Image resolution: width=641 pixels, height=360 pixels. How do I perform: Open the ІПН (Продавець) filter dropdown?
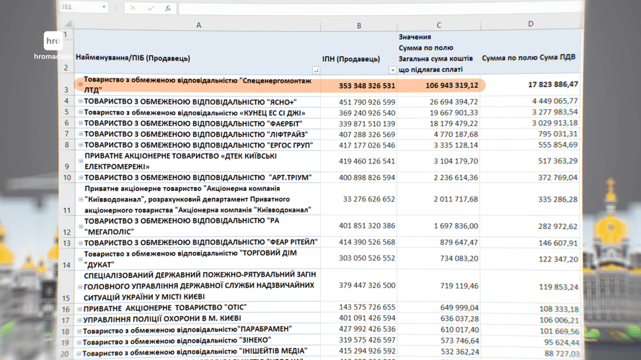pyautogui.click(x=393, y=70)
